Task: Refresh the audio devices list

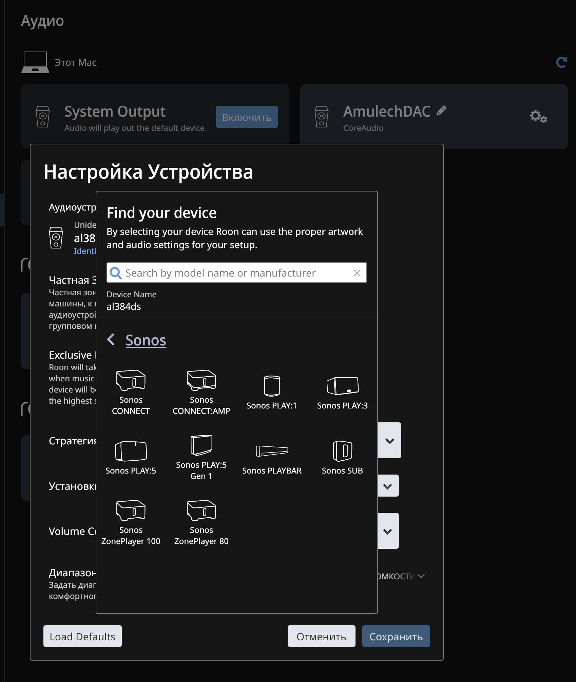Action: point(561,62)
